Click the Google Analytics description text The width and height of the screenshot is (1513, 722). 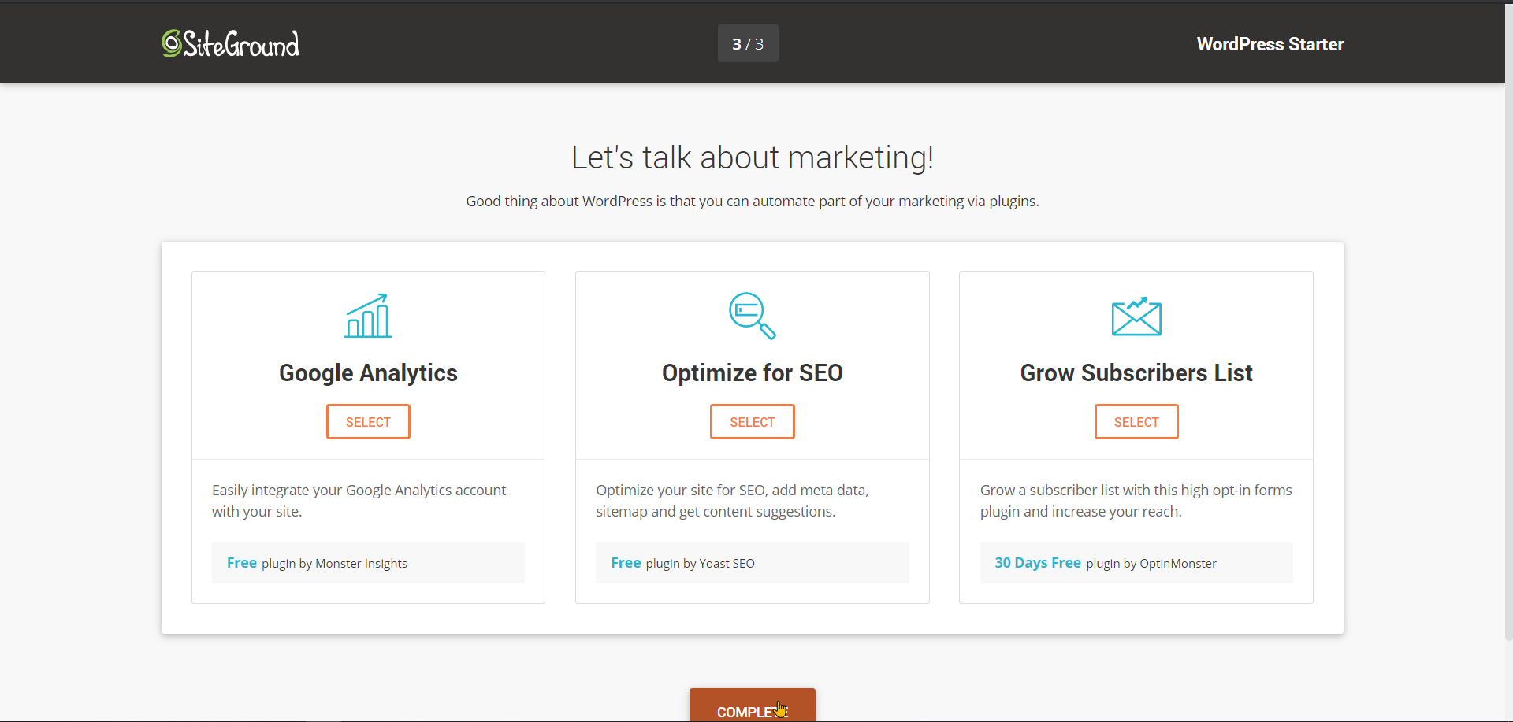(359, 501)
